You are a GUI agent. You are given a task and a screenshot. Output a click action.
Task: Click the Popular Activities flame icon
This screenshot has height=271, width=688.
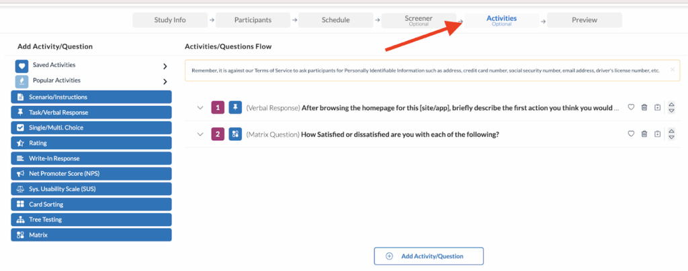point(21,82)
